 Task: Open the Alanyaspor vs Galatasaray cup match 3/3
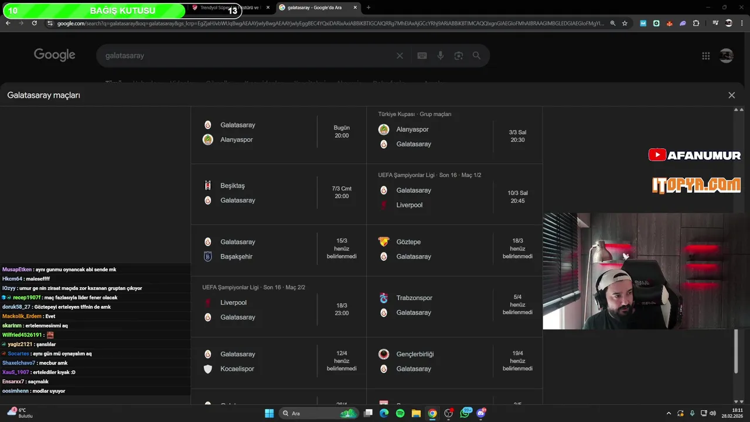(x=454, y=135)
